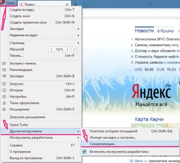
Task: Open the Express panel grid icon
Action: (4, 63)
